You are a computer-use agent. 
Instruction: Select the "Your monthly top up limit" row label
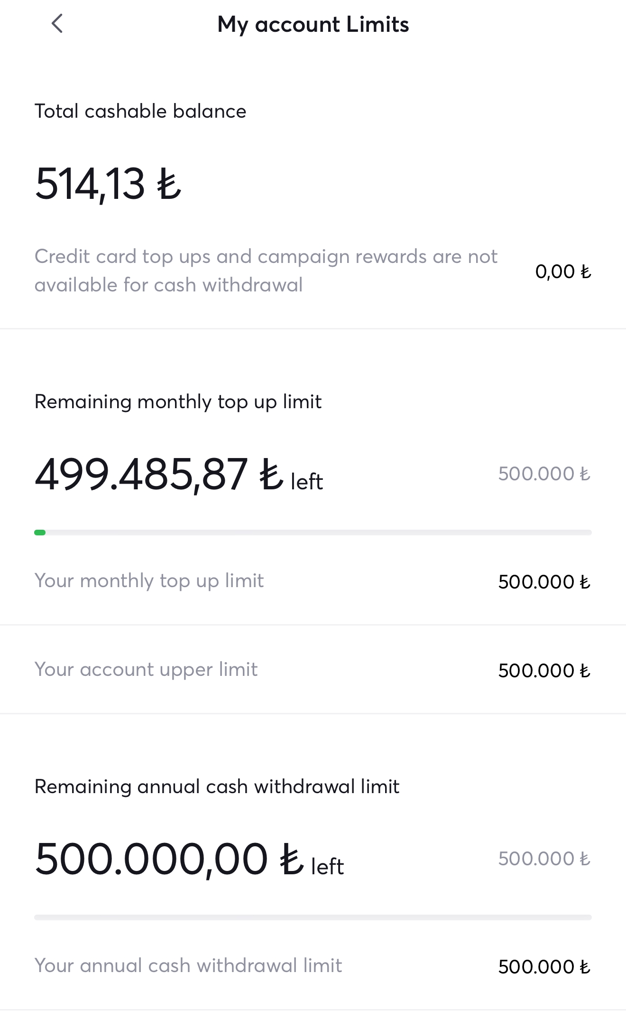[149, 581]
